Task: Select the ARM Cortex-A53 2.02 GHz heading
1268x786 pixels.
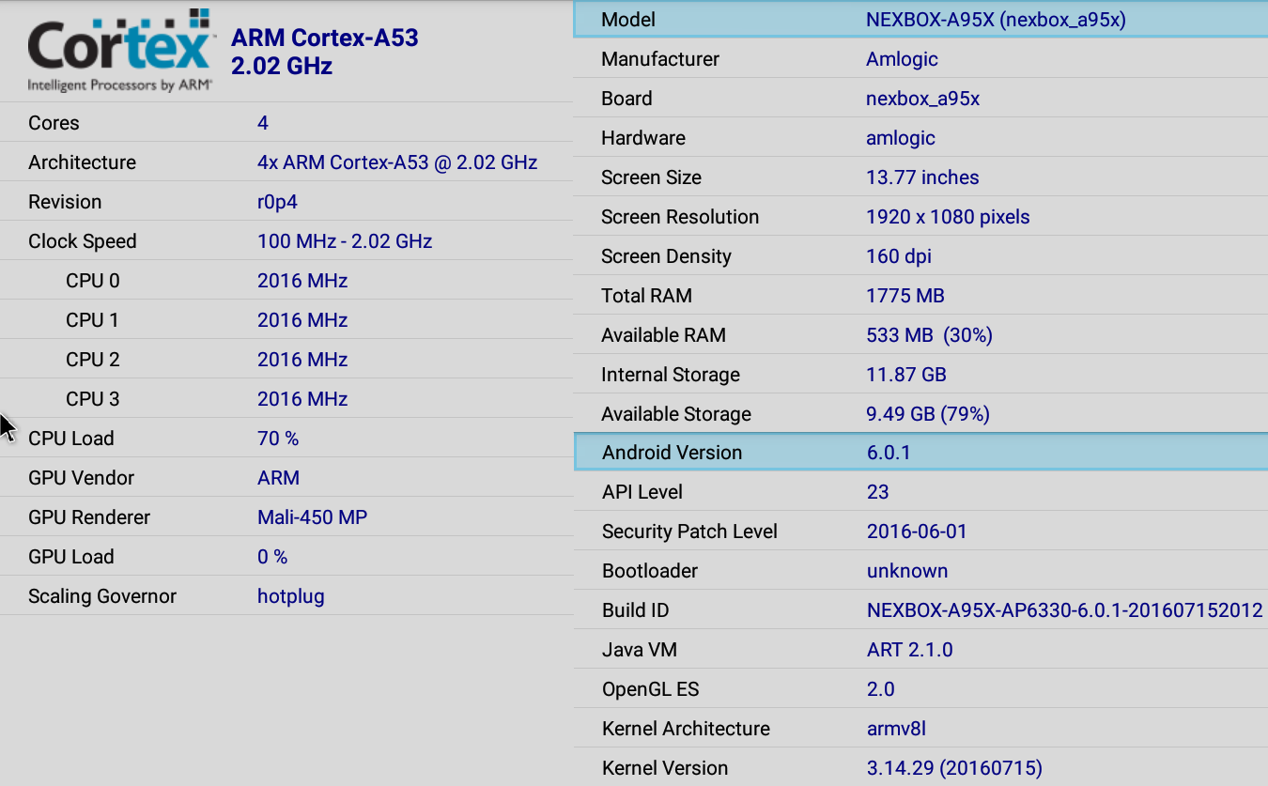Action: tap(325, 52)
